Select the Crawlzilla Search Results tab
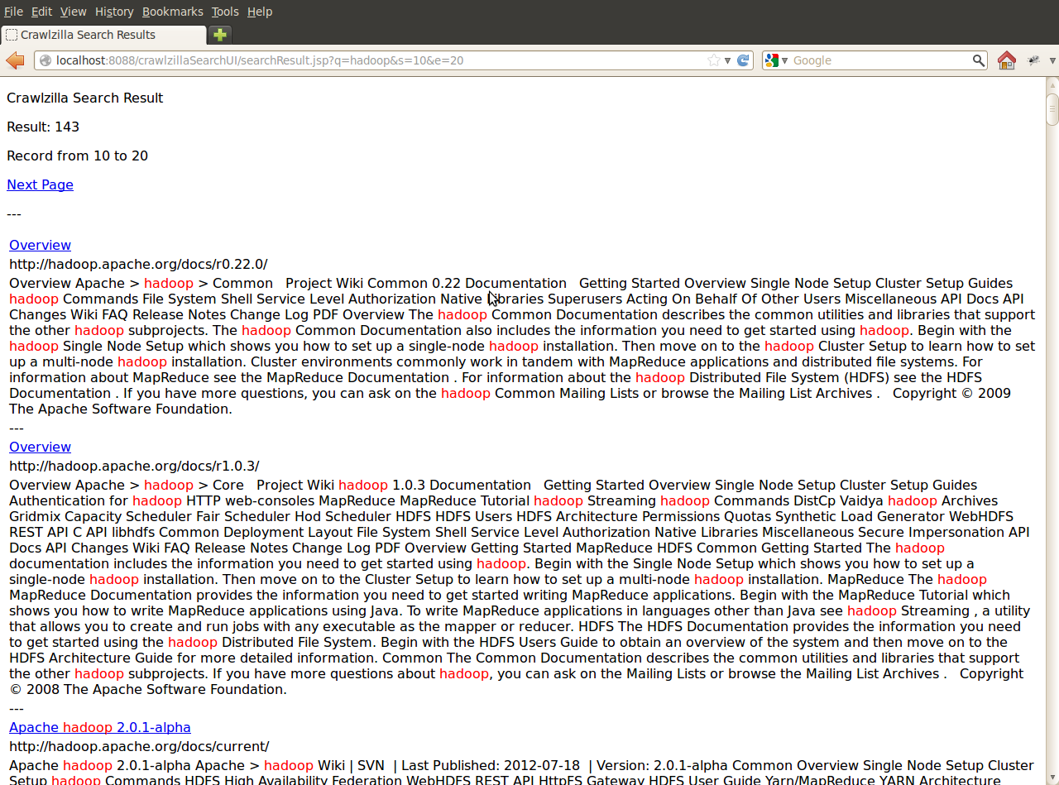The image size is (1059, 785). click(x=103, y=35)
